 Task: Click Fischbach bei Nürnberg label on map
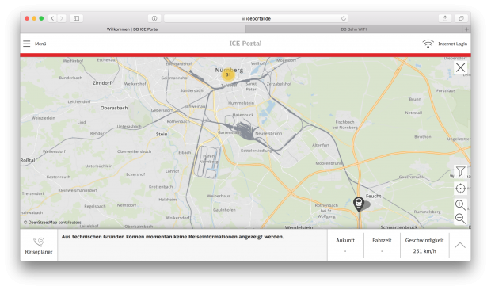[344, 124]
